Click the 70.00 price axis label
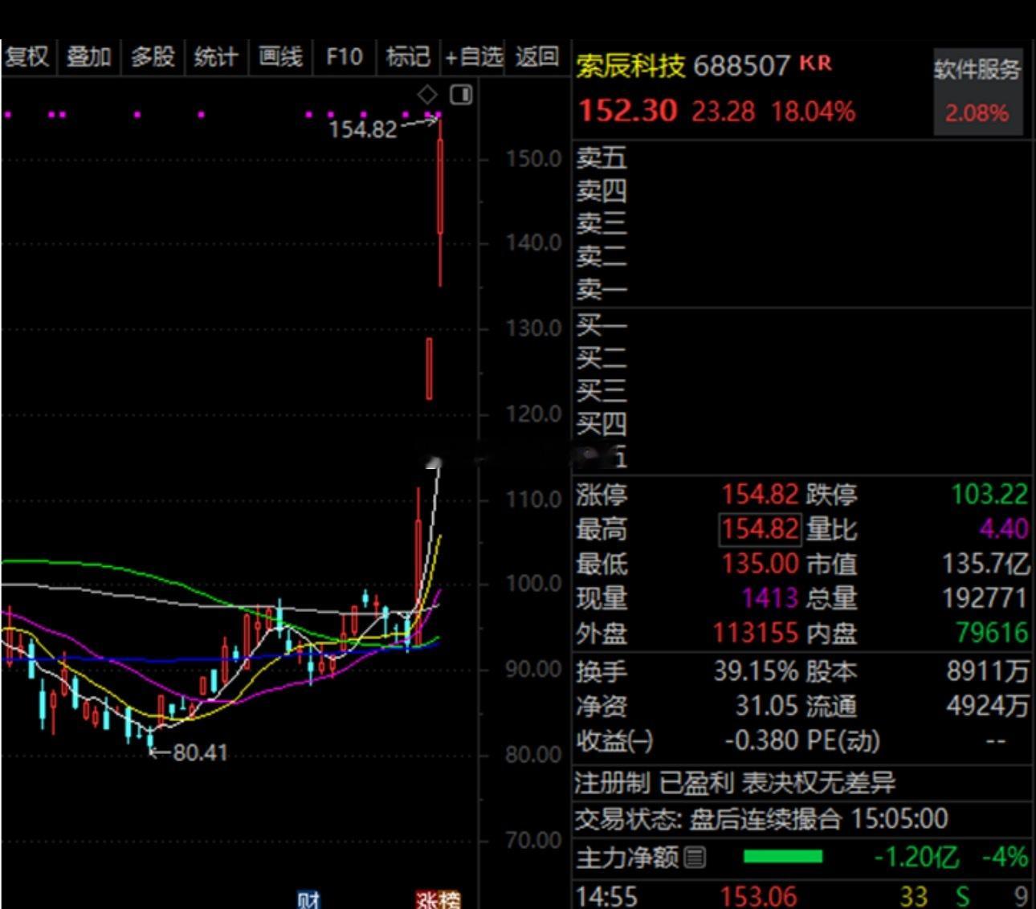 click(534, 841)
